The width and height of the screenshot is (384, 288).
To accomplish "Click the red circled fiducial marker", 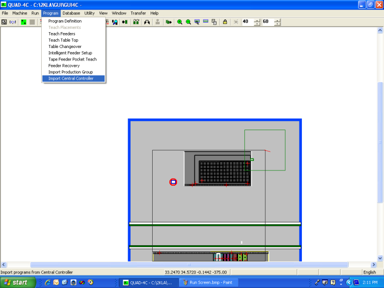I will tap(173, 182).
